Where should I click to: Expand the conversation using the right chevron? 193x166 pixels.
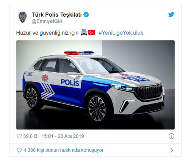[x=172, y=150]
